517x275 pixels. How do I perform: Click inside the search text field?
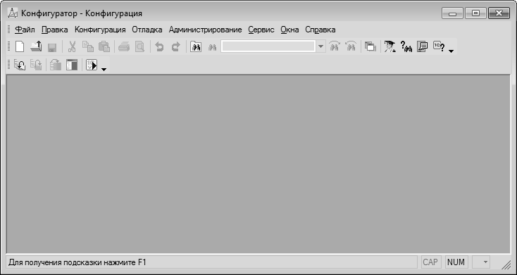(268, 46)
